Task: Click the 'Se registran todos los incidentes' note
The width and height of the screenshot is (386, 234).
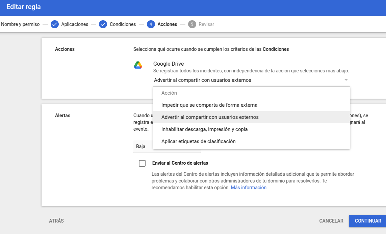Action: click(251, 71)
